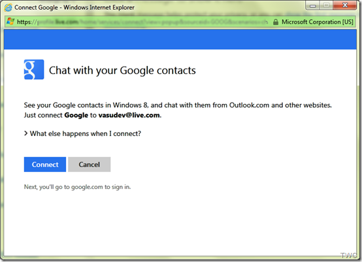Click the https address bar URL field
Viewport: 362px width, 262px height.
[142, 22]
